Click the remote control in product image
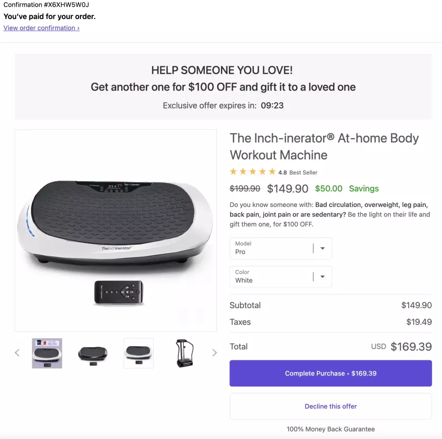The image size is (442, 439). click(119, 293)
